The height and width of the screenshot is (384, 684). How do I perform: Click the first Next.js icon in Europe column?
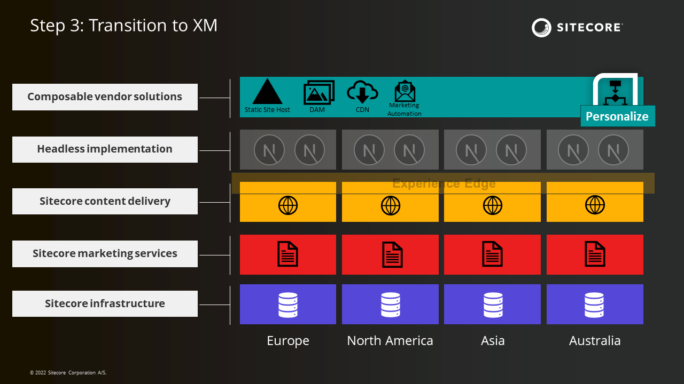(x=269, y=150)
